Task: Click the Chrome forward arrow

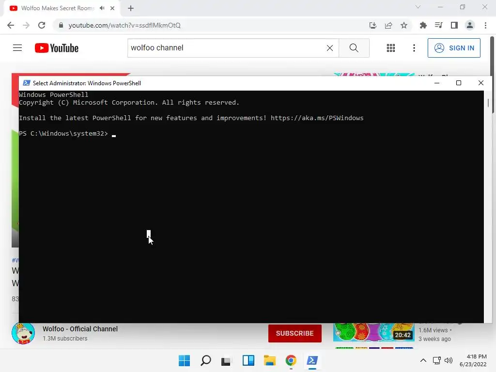Action: pyautogui.click(x=26, y=25)
